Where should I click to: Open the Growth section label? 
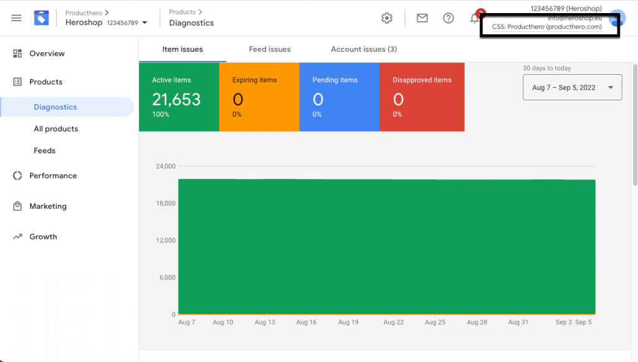43,237
